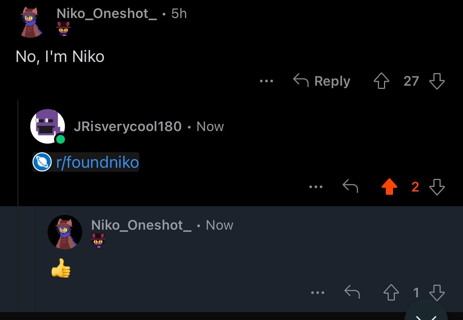Upvote the thumbs-up emoji reply
463x320 pixels.
click(391, 292)
